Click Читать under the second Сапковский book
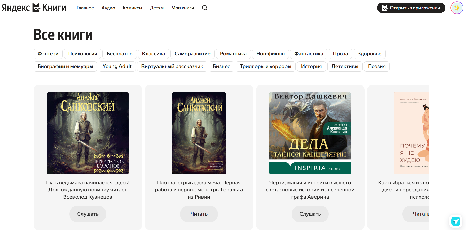The width and height of the screenshot is (466, 230). 199,214
